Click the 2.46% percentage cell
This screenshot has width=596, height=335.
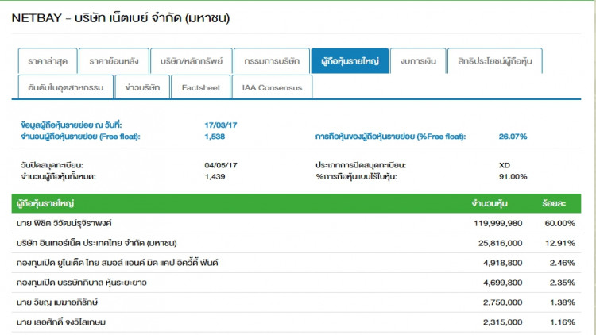[562, 263]
